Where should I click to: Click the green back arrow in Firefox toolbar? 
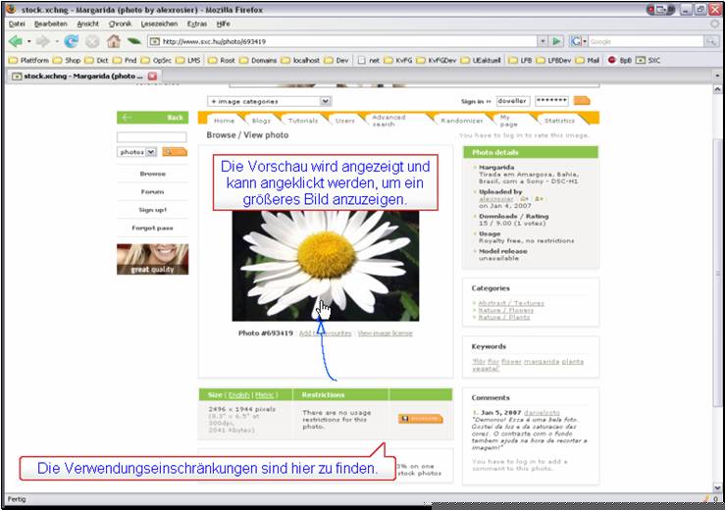tap(16, 41)
